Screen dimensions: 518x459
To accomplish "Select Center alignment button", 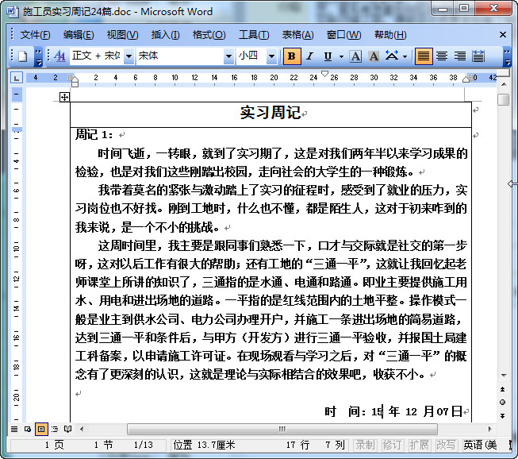I will (x=442, y=56).
